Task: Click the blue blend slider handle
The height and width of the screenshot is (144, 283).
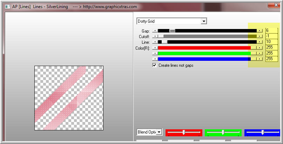Action: pos(263,132)
